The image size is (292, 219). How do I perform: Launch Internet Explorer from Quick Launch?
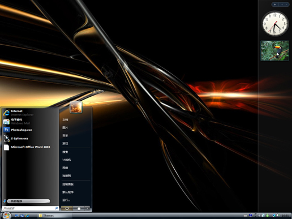pyautogui.click(x=27, y=216)
